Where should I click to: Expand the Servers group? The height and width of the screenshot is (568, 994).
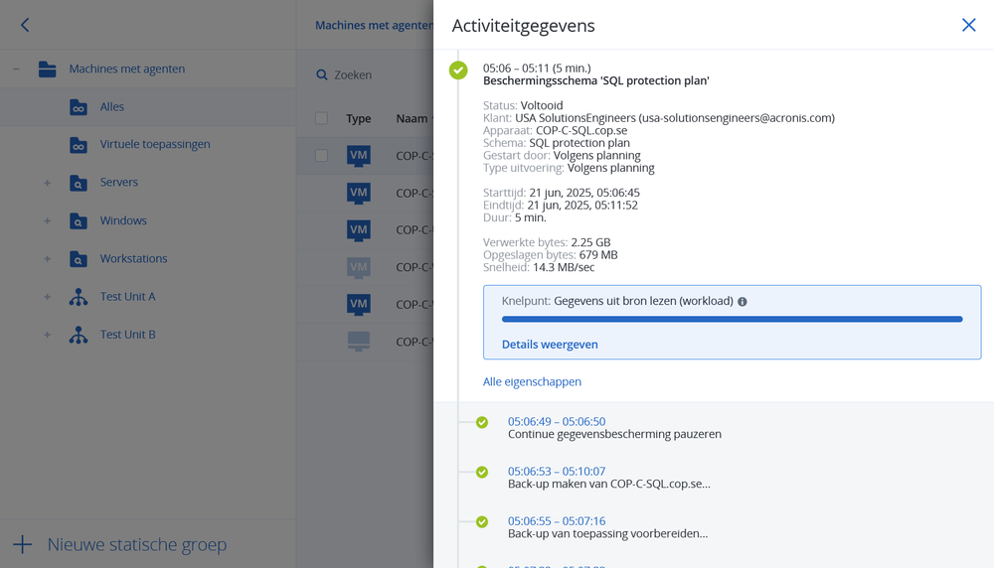tap(47, 183)
